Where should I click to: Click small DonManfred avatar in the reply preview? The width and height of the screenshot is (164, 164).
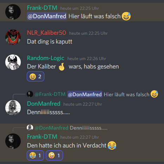(x=30, y=127)
